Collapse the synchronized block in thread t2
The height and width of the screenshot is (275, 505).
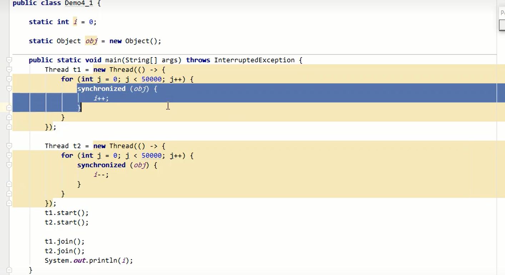9,165
